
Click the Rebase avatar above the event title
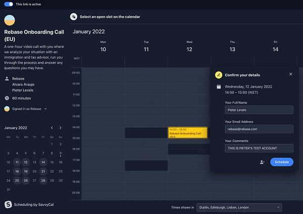(10, 20)
